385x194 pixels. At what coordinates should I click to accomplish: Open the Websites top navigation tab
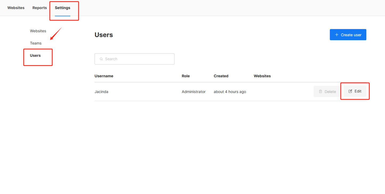click(16, 8)
